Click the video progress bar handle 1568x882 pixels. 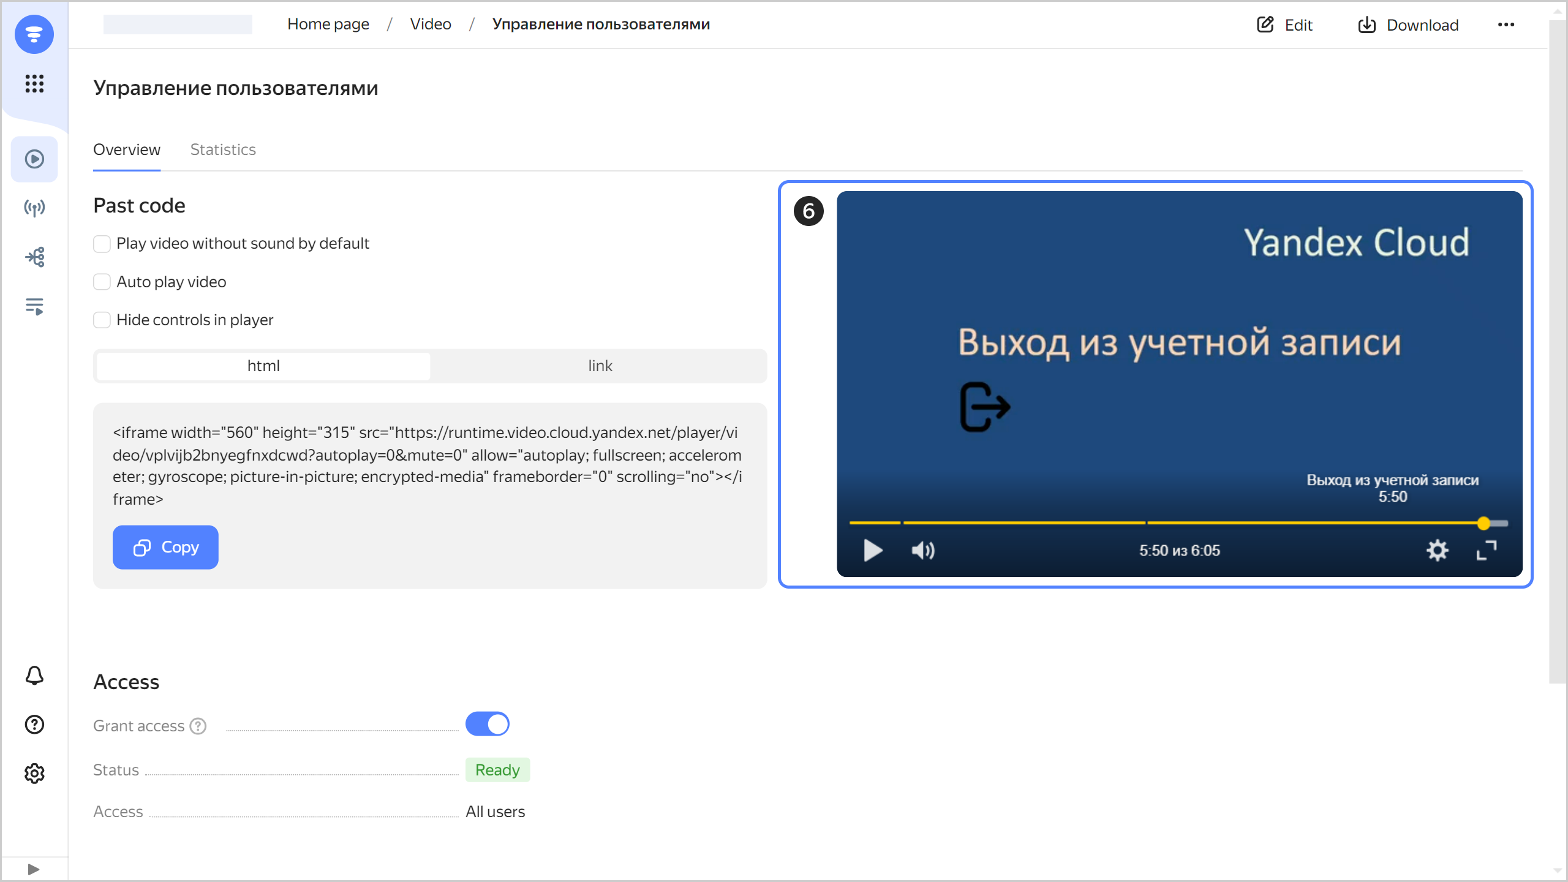[1483, 523]
